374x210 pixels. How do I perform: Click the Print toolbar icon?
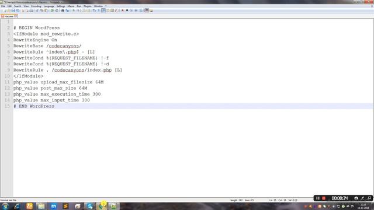click(x=31, y=10)
